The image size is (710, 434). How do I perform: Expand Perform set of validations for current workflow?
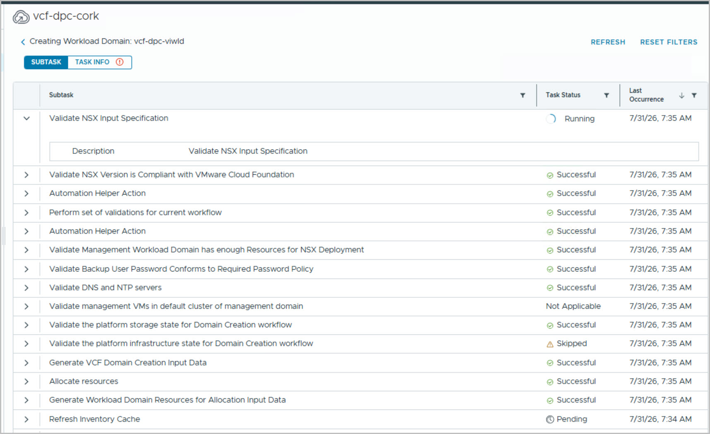(x=26, y=213)
